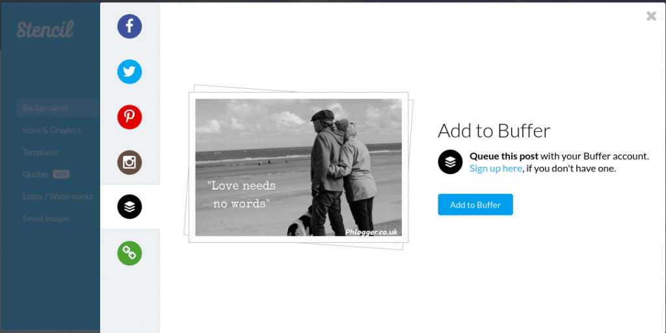Screen dimensions: 666x333
Task: Click the NEW badge beside Quotes
Action: coord(61,175)
